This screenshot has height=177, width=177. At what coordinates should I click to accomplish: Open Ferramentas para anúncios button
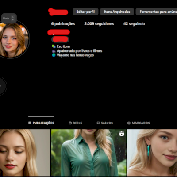[156, 12]
